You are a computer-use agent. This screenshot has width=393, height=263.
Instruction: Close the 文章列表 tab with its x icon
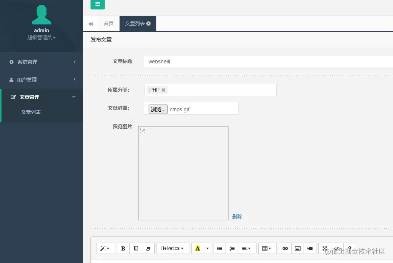[148, 23]
